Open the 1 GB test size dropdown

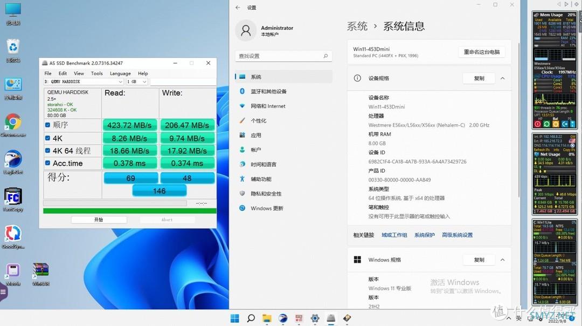[137, 82]
